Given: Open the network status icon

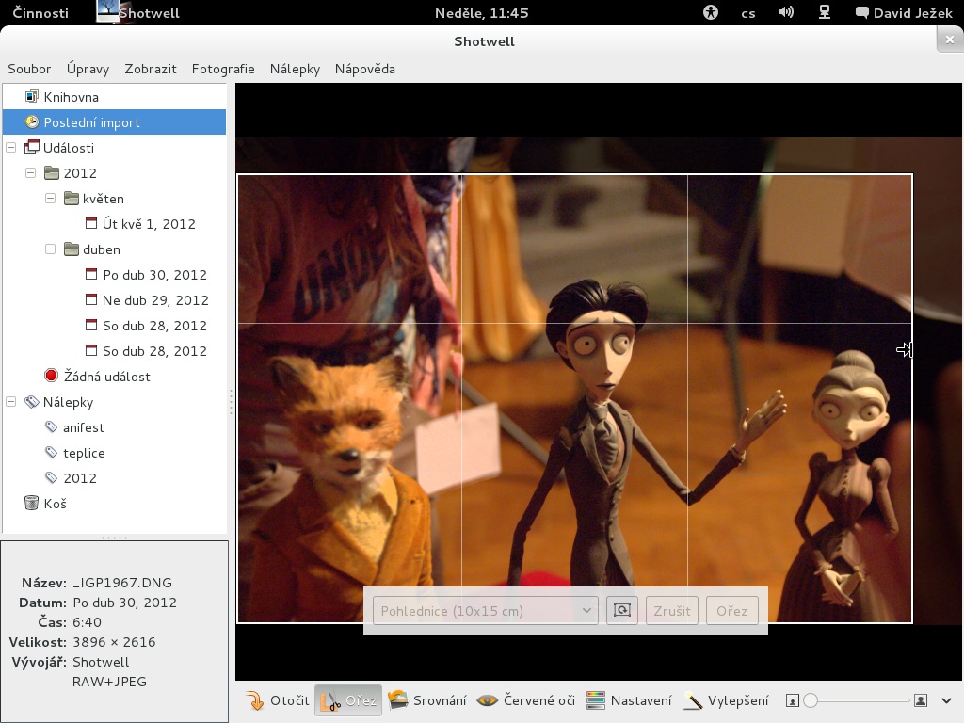Looking at the screenshot, I should (x=825, y=12).
